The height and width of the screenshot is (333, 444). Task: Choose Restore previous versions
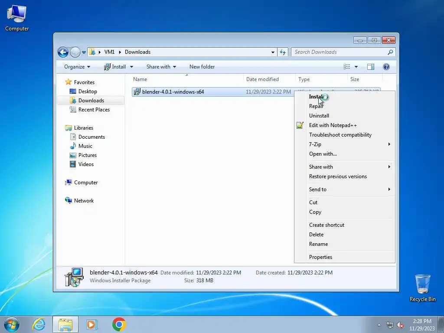coord(345,176)
